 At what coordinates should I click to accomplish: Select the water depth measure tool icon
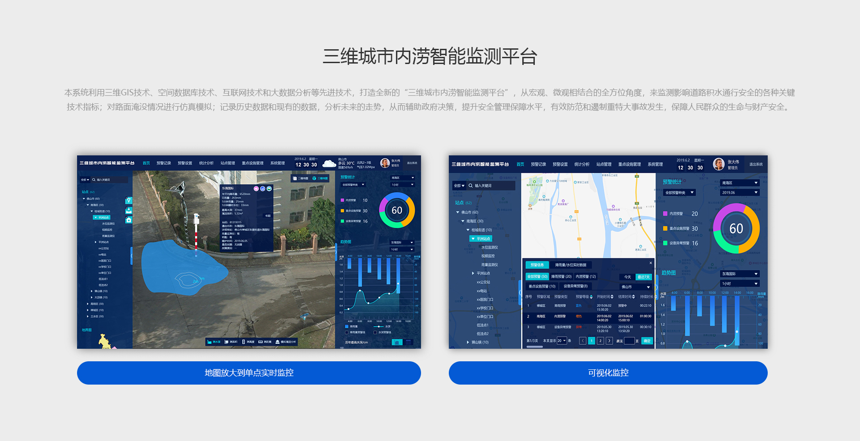click(209, 342)
